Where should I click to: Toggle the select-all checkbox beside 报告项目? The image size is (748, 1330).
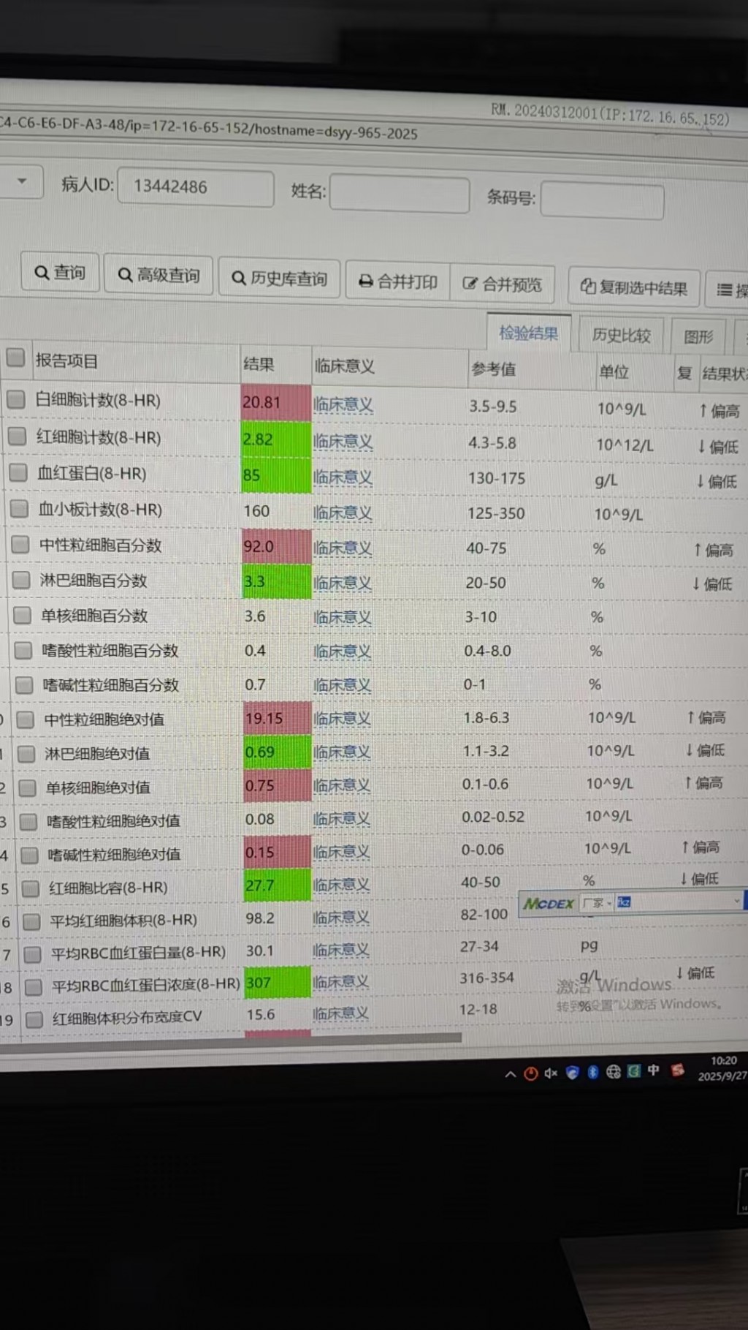click(15, 358)
